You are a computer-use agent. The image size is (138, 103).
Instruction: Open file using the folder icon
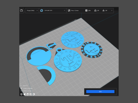(x=22, y=11)
